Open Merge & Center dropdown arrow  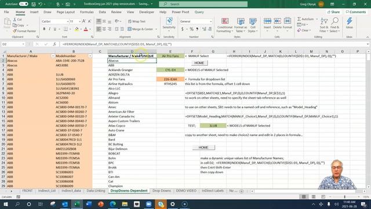[156, 29]
